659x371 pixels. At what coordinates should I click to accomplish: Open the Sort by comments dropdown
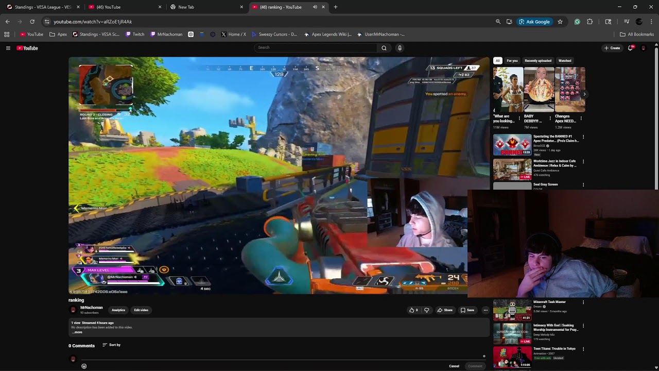[111, 345]
